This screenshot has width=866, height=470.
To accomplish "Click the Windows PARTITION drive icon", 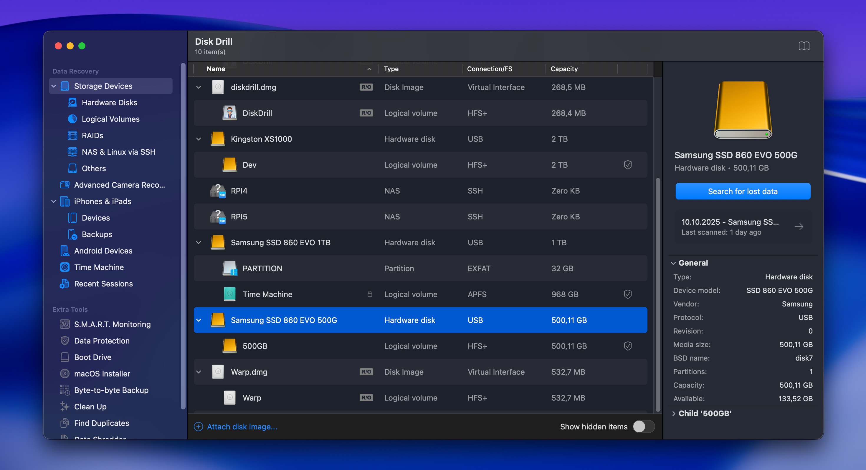I will [x=230, y=268].
